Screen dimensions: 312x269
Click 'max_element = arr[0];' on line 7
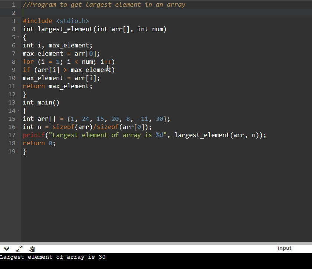[x=61, y=53]
